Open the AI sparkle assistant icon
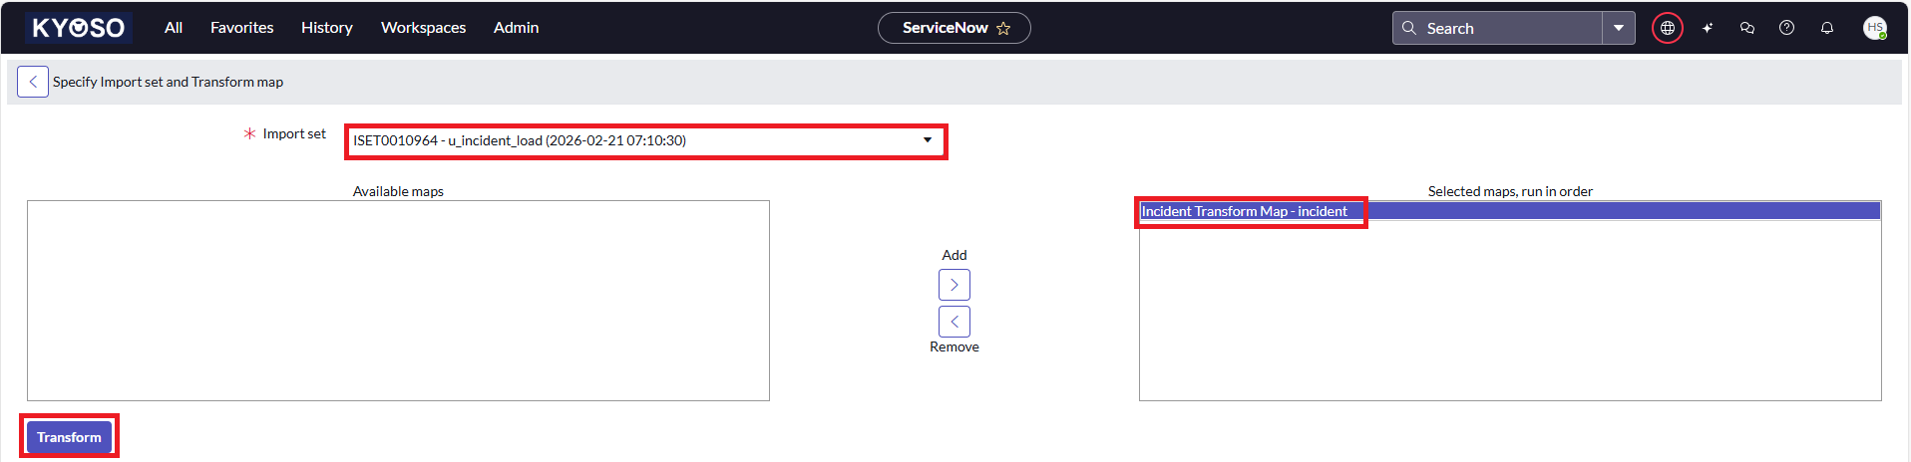This screenshot has height=462, width=1911. click(x=1708, y=28)
